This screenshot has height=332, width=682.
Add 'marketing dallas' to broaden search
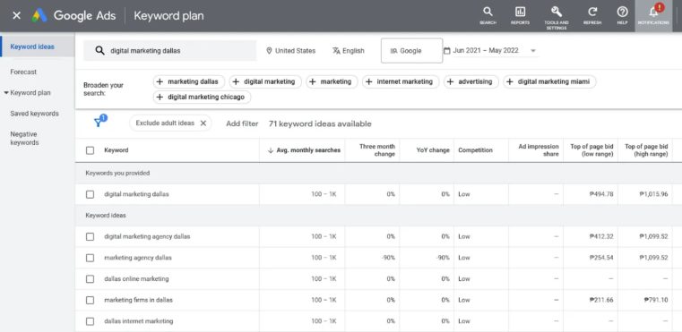(x=188, y=81)
